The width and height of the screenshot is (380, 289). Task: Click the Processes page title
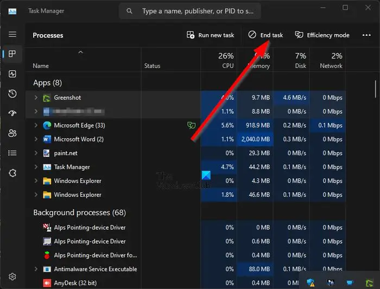pos(48,35)
